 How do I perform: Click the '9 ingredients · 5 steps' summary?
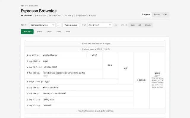86,16
